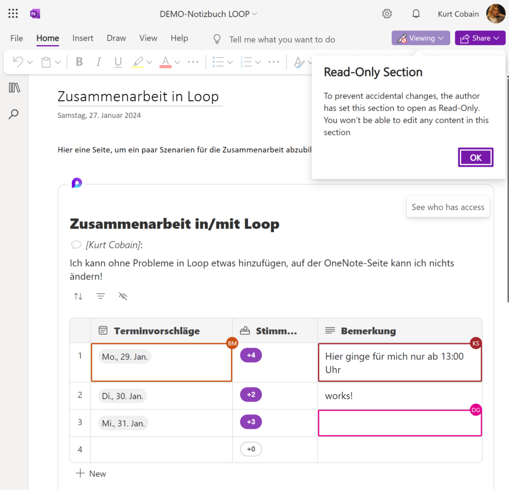Click the DG presence badge
The image size is (509, 490).
tap(476, 410)
